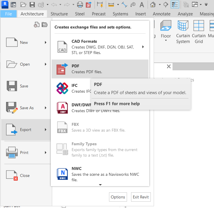Image resolution: width=214 pixels, height=208 pixels.
Task: Open the Default 3D View house icon
Action: (x=153, y=5)
